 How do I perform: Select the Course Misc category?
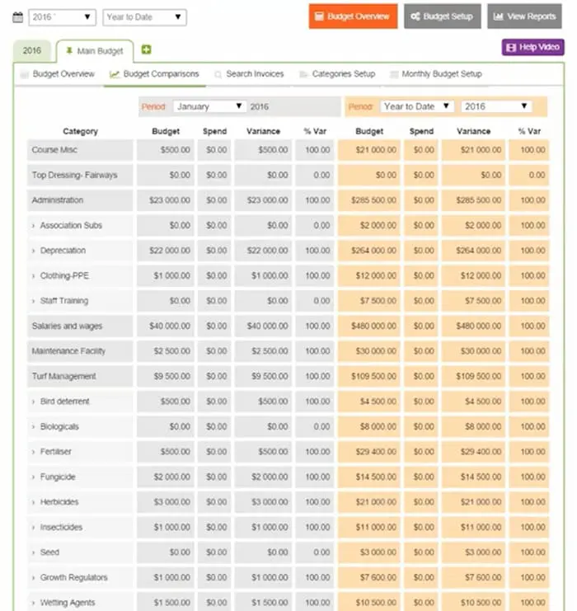coord(80,150)
